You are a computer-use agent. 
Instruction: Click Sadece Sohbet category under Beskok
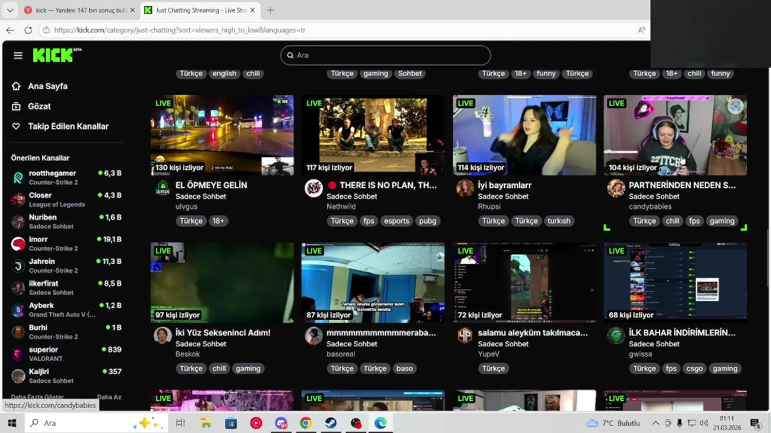[201, 344]
